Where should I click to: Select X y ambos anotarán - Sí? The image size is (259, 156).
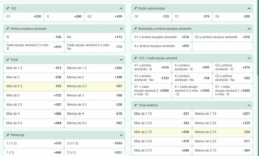pos(192,67)
